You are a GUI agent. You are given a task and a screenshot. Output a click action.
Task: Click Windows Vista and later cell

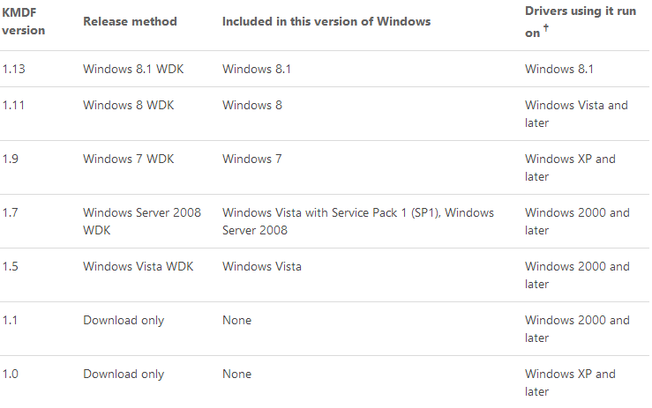(x=576, y=114)
